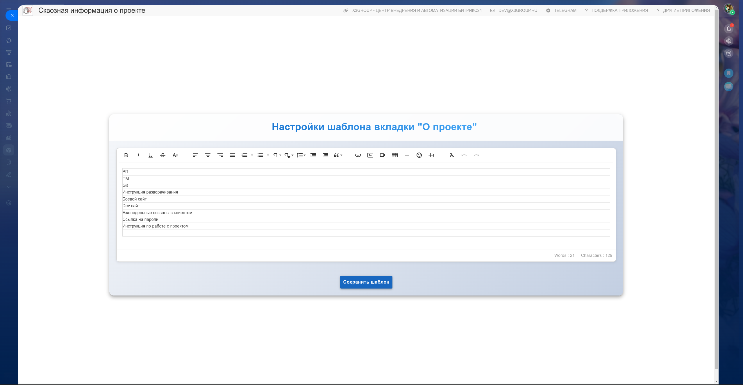
Task: Click the Сохранить шаблон button
Action: (366, 282)
